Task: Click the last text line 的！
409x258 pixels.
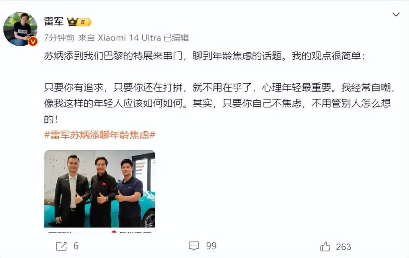Action: click(x=51, y=119)
